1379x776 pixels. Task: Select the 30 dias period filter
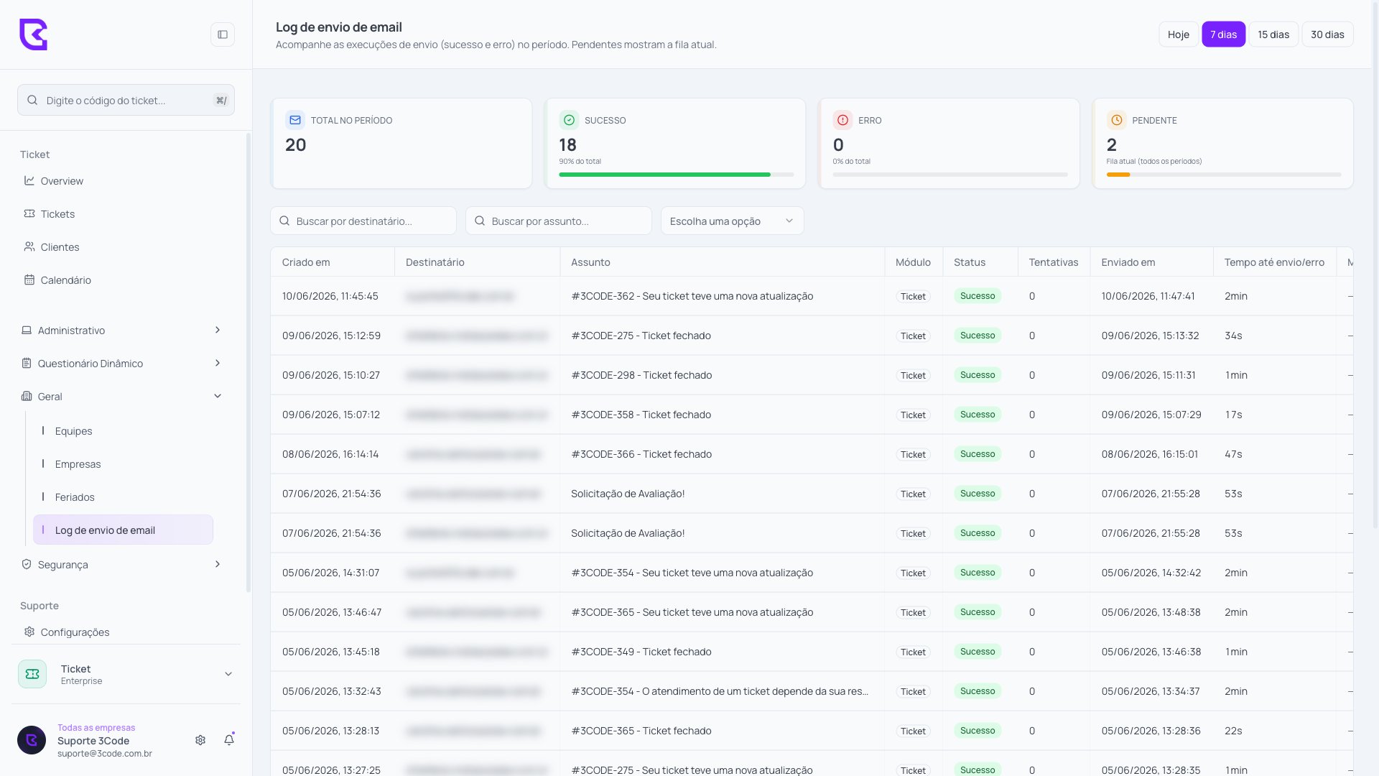pyautogui.click(x=1327, y=34)
